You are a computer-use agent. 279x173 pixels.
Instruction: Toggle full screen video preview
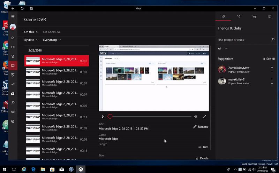(x=204, y=117)
